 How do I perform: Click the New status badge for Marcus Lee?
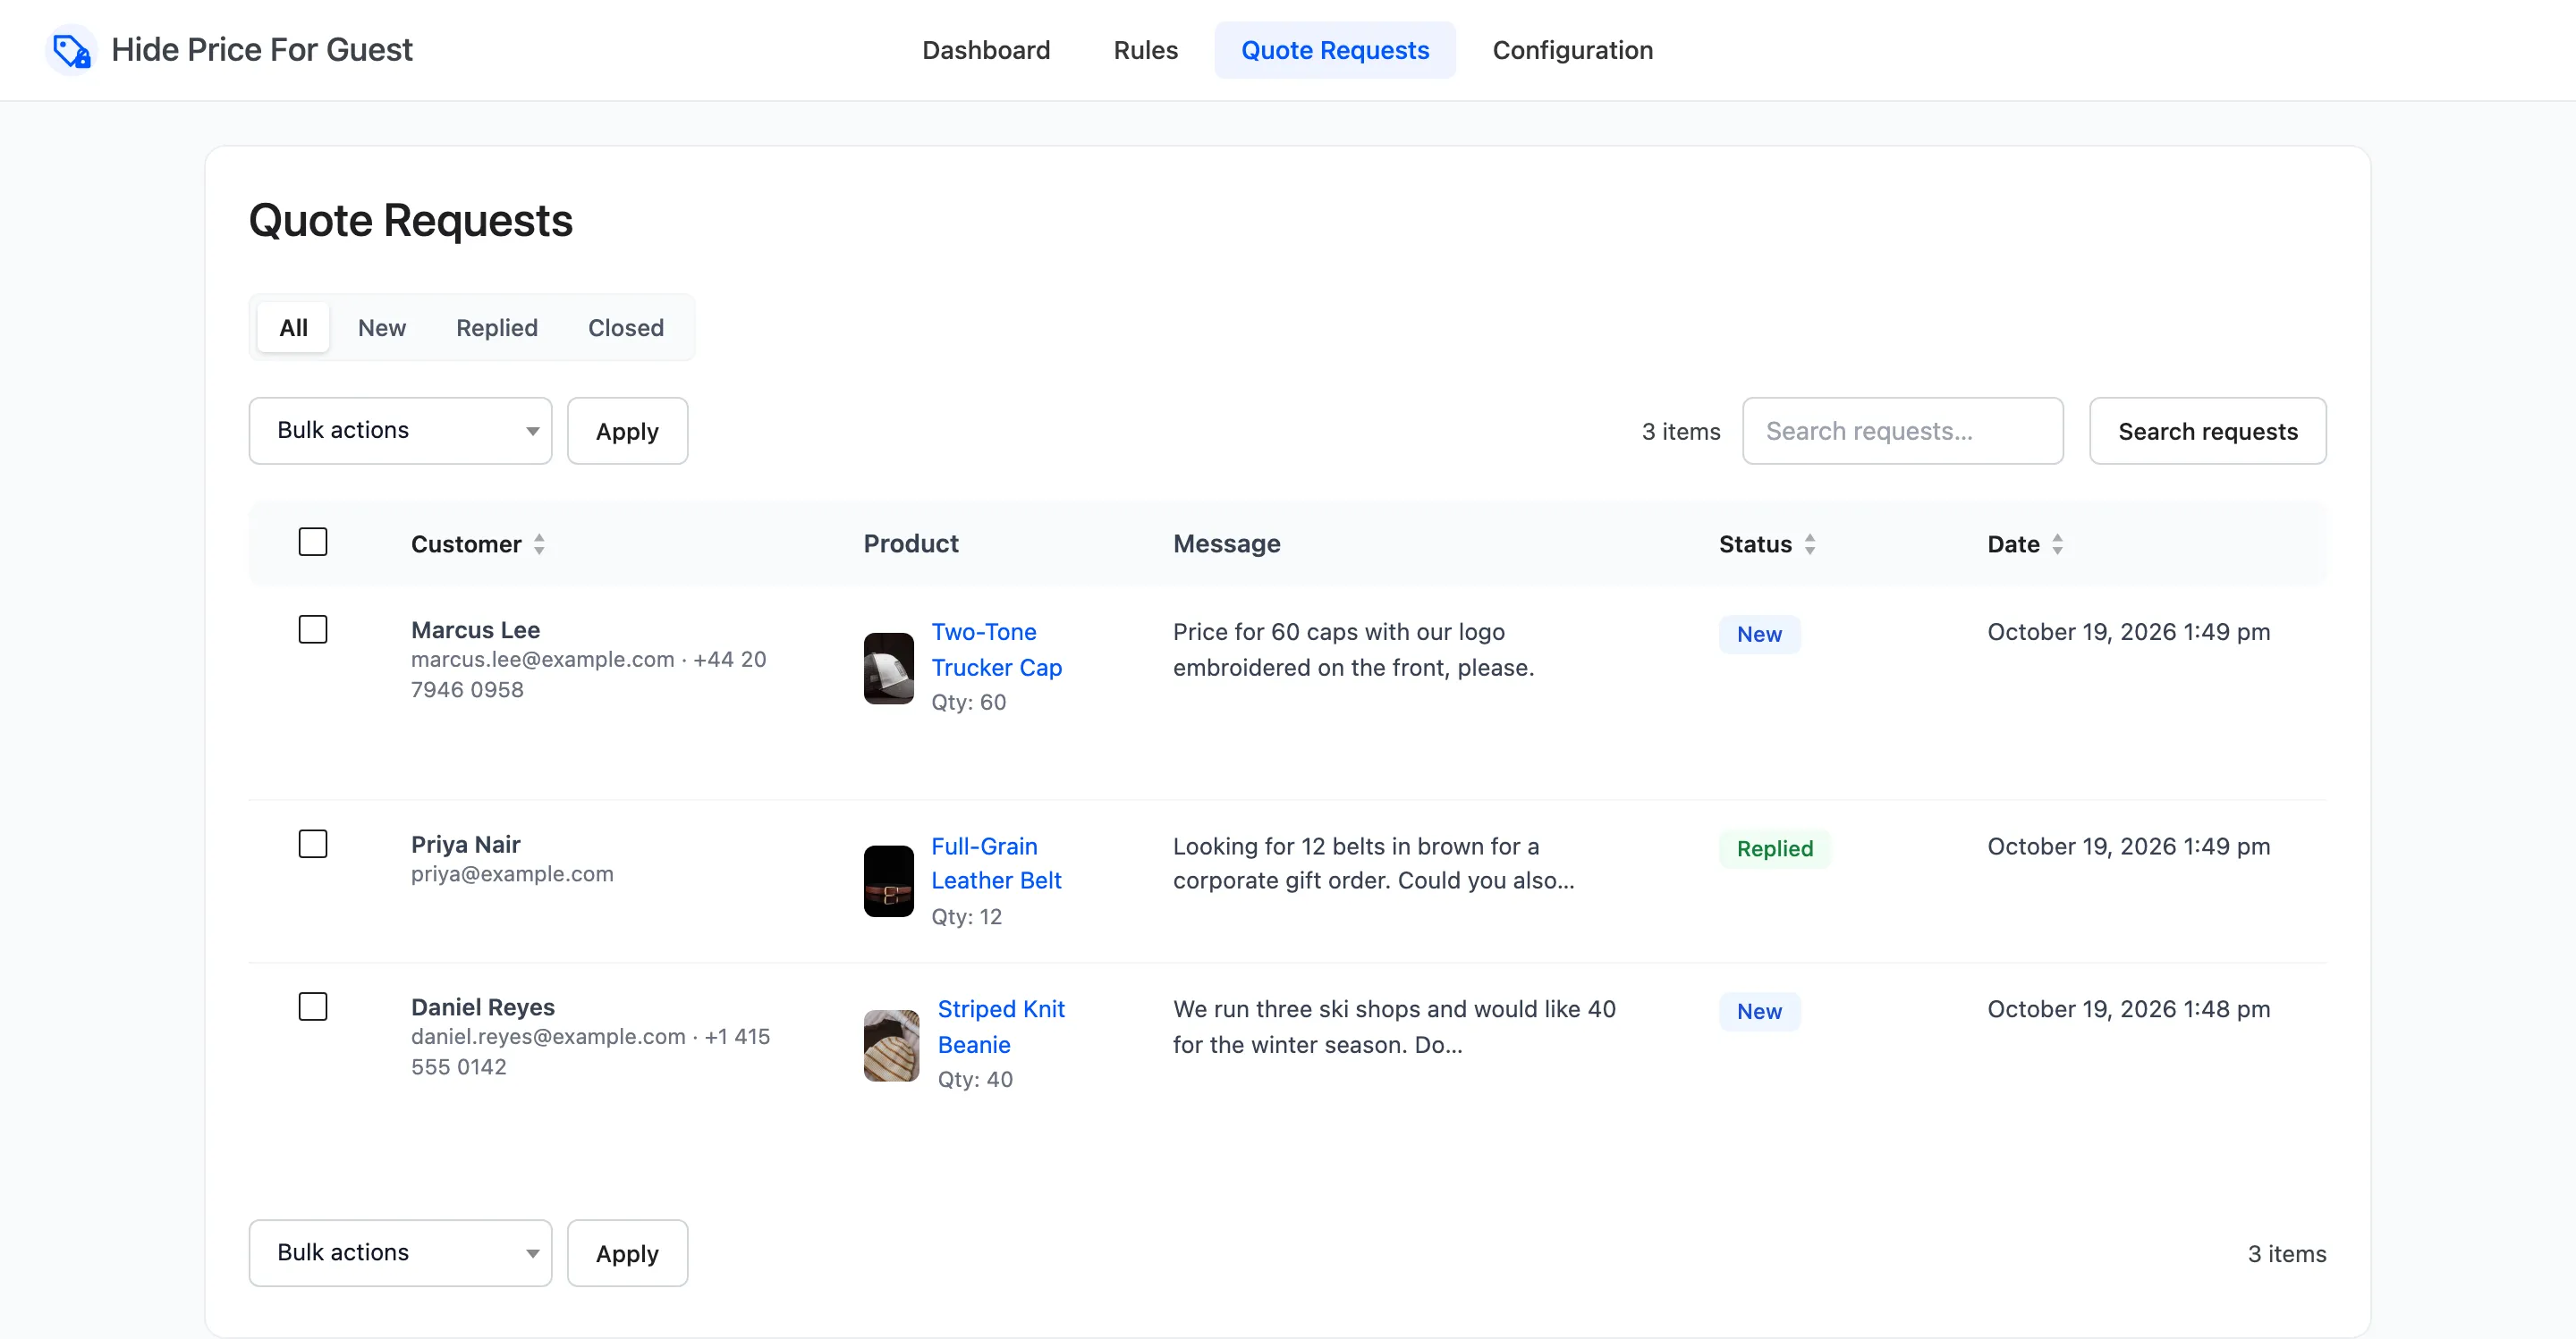(x=1759, y=635)
